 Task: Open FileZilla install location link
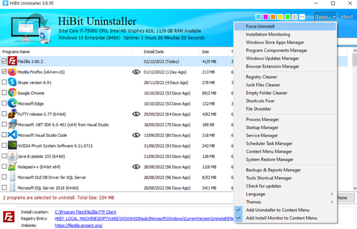point(86,212)
